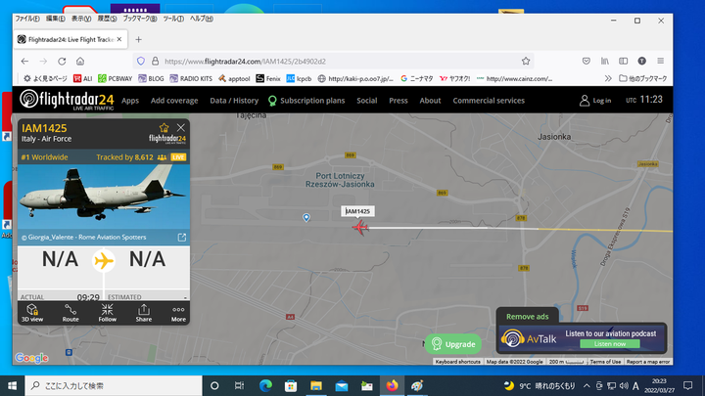The height and width of the screenshot is (396, 705).
Task: Open Microsoft Edge from taskbar
Action: [x=265, y=385]
